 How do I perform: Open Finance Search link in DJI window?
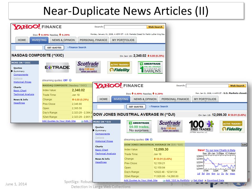[159, 106]
